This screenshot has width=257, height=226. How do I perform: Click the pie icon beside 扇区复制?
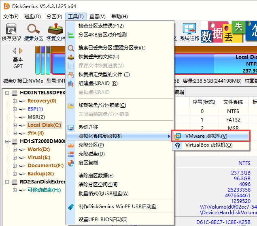click(x=71, y=163)
